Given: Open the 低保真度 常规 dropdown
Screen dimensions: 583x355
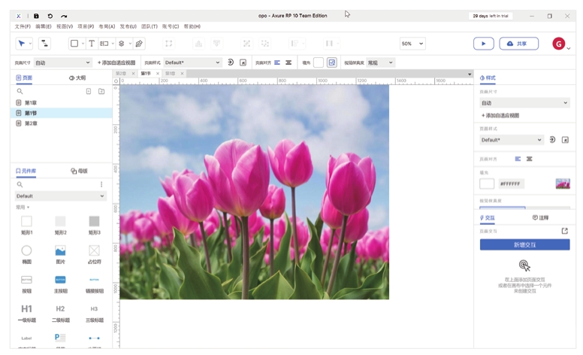Looking at the screenshot, I should (380, 63).
